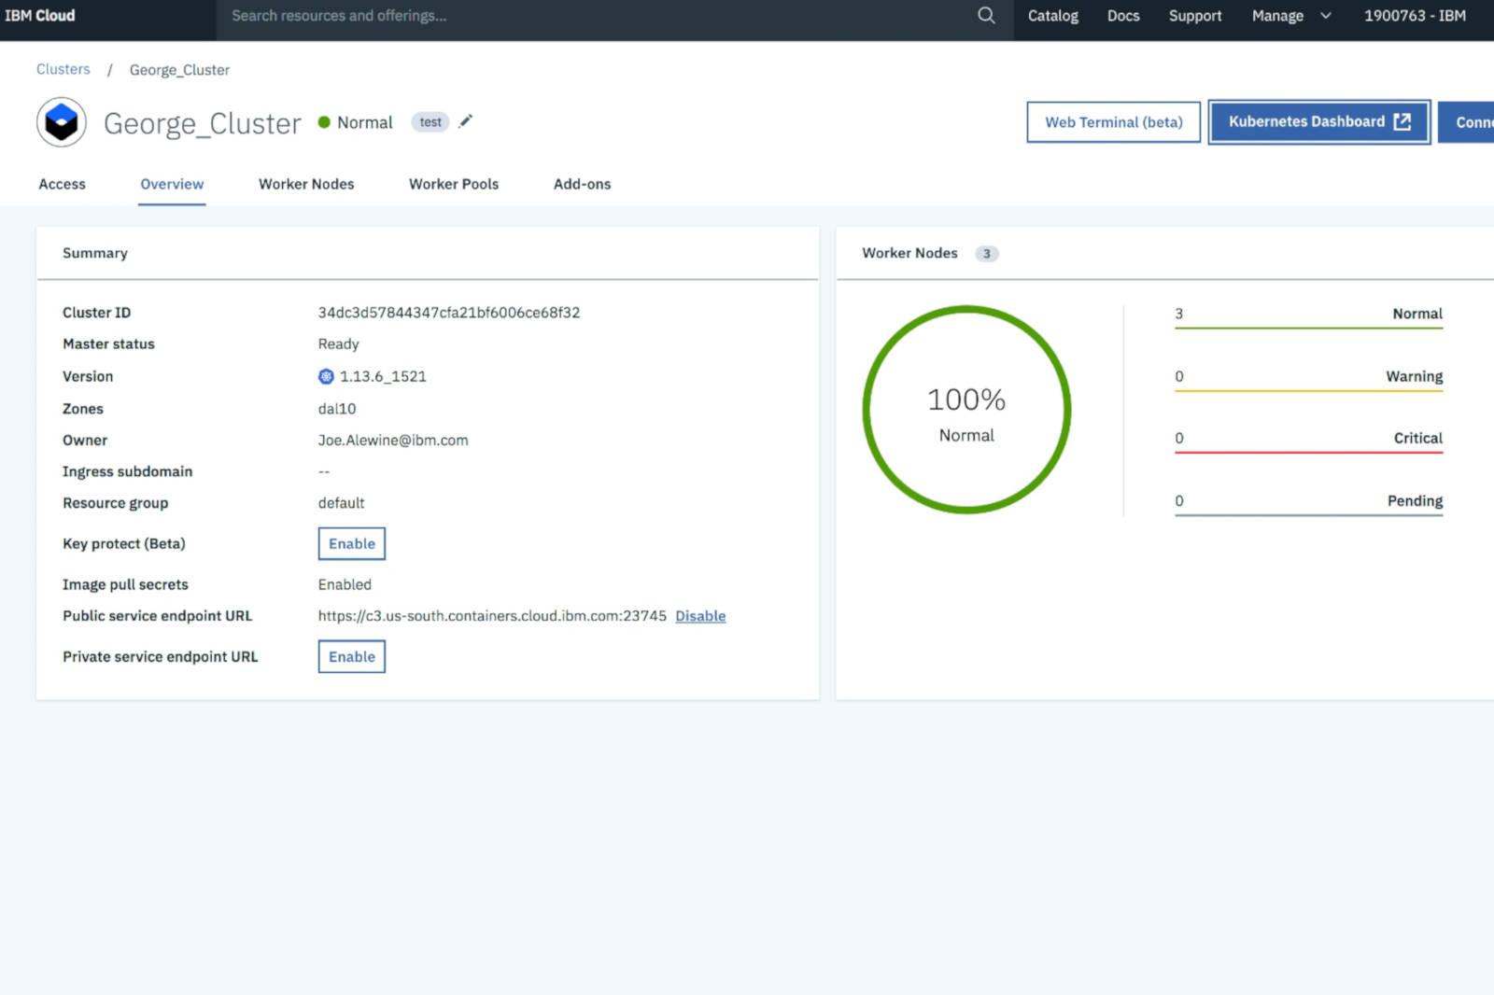Enable the Private service endpoint URL
This screenshot has height=995, width=1494.
[x=351, y=657]
